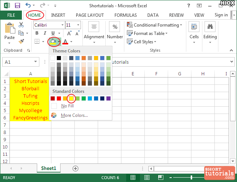
Task: Click the Ribbon Display Options icon
Action: tap(199, 6)
